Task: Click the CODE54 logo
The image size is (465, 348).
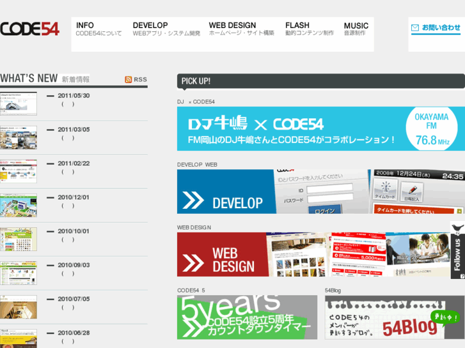Action: pos(29,29)
